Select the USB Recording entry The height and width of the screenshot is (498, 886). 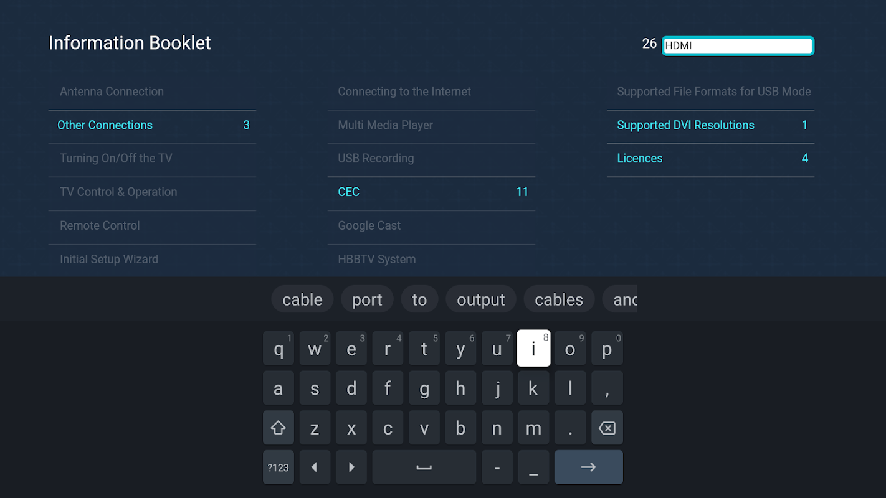[x=431, y=158]
